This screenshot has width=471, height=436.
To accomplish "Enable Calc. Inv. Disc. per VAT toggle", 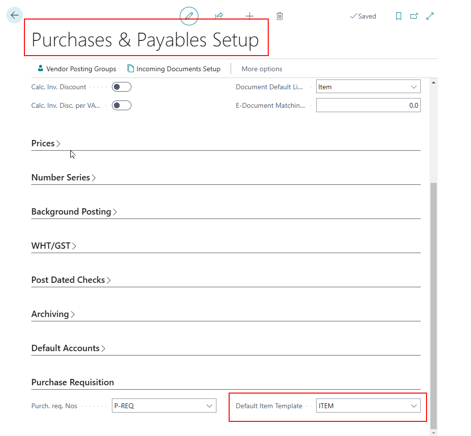I will [x=122, y=105].
